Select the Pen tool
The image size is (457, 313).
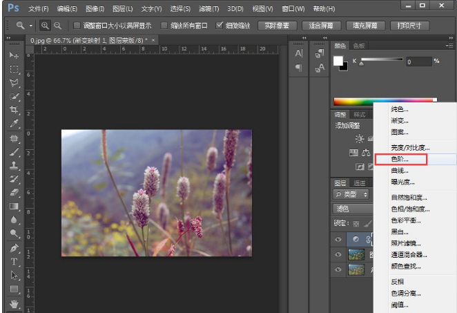14,247
